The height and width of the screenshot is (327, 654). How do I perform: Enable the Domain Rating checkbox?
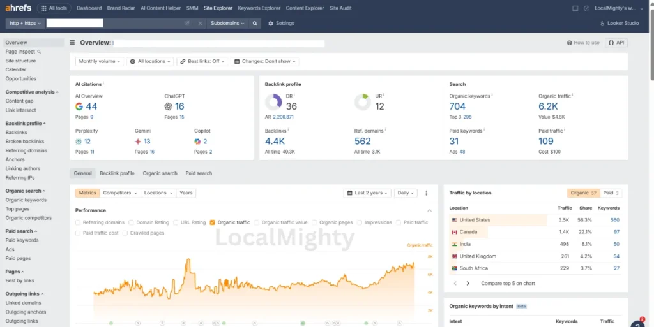tap(131, 222)
